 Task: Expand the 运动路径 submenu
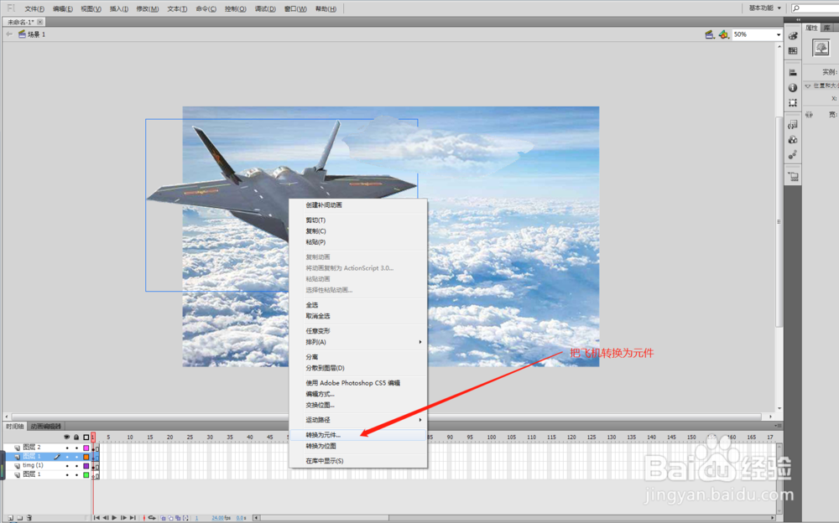pos(358,420)
